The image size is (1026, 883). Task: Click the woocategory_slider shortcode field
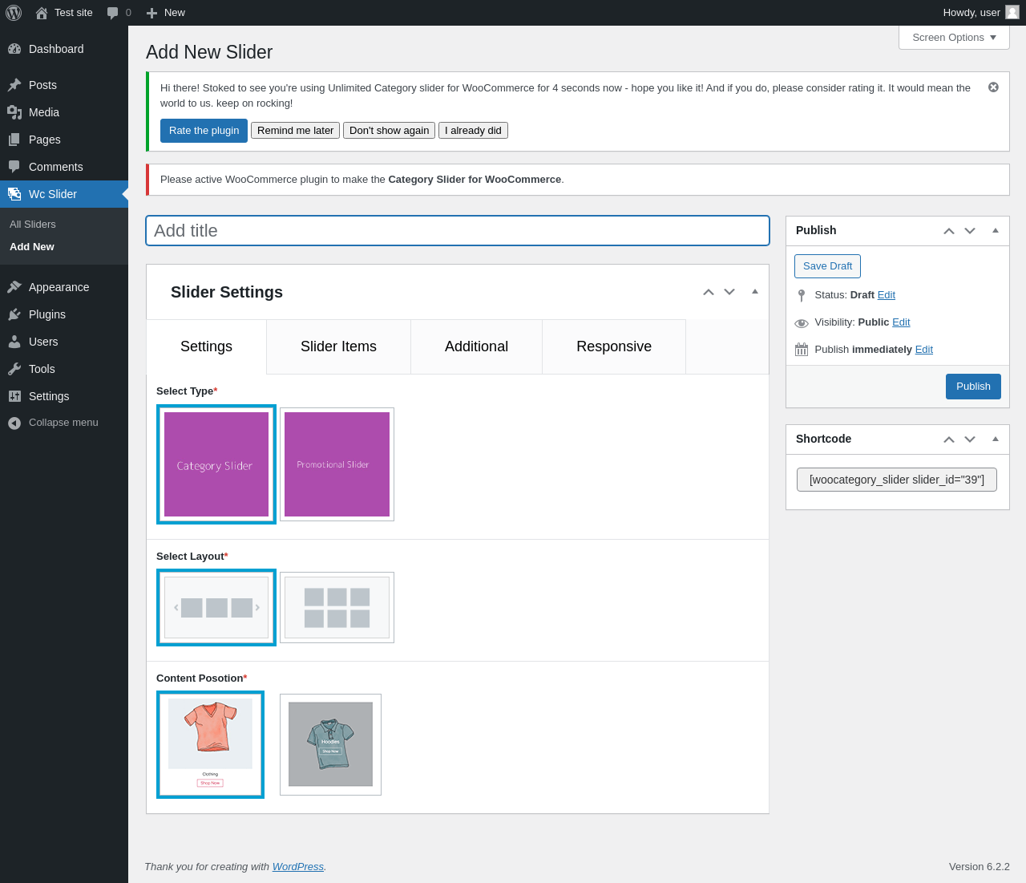[897, 480]
